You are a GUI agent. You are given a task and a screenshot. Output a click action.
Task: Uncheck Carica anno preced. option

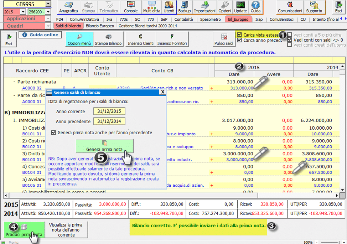(239, 40)
